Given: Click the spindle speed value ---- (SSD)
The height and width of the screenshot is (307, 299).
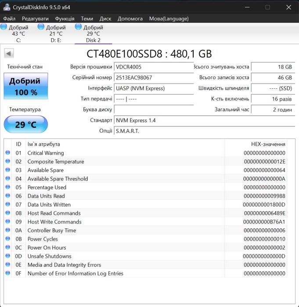Looking at the screenshot, I should point(273,88).
